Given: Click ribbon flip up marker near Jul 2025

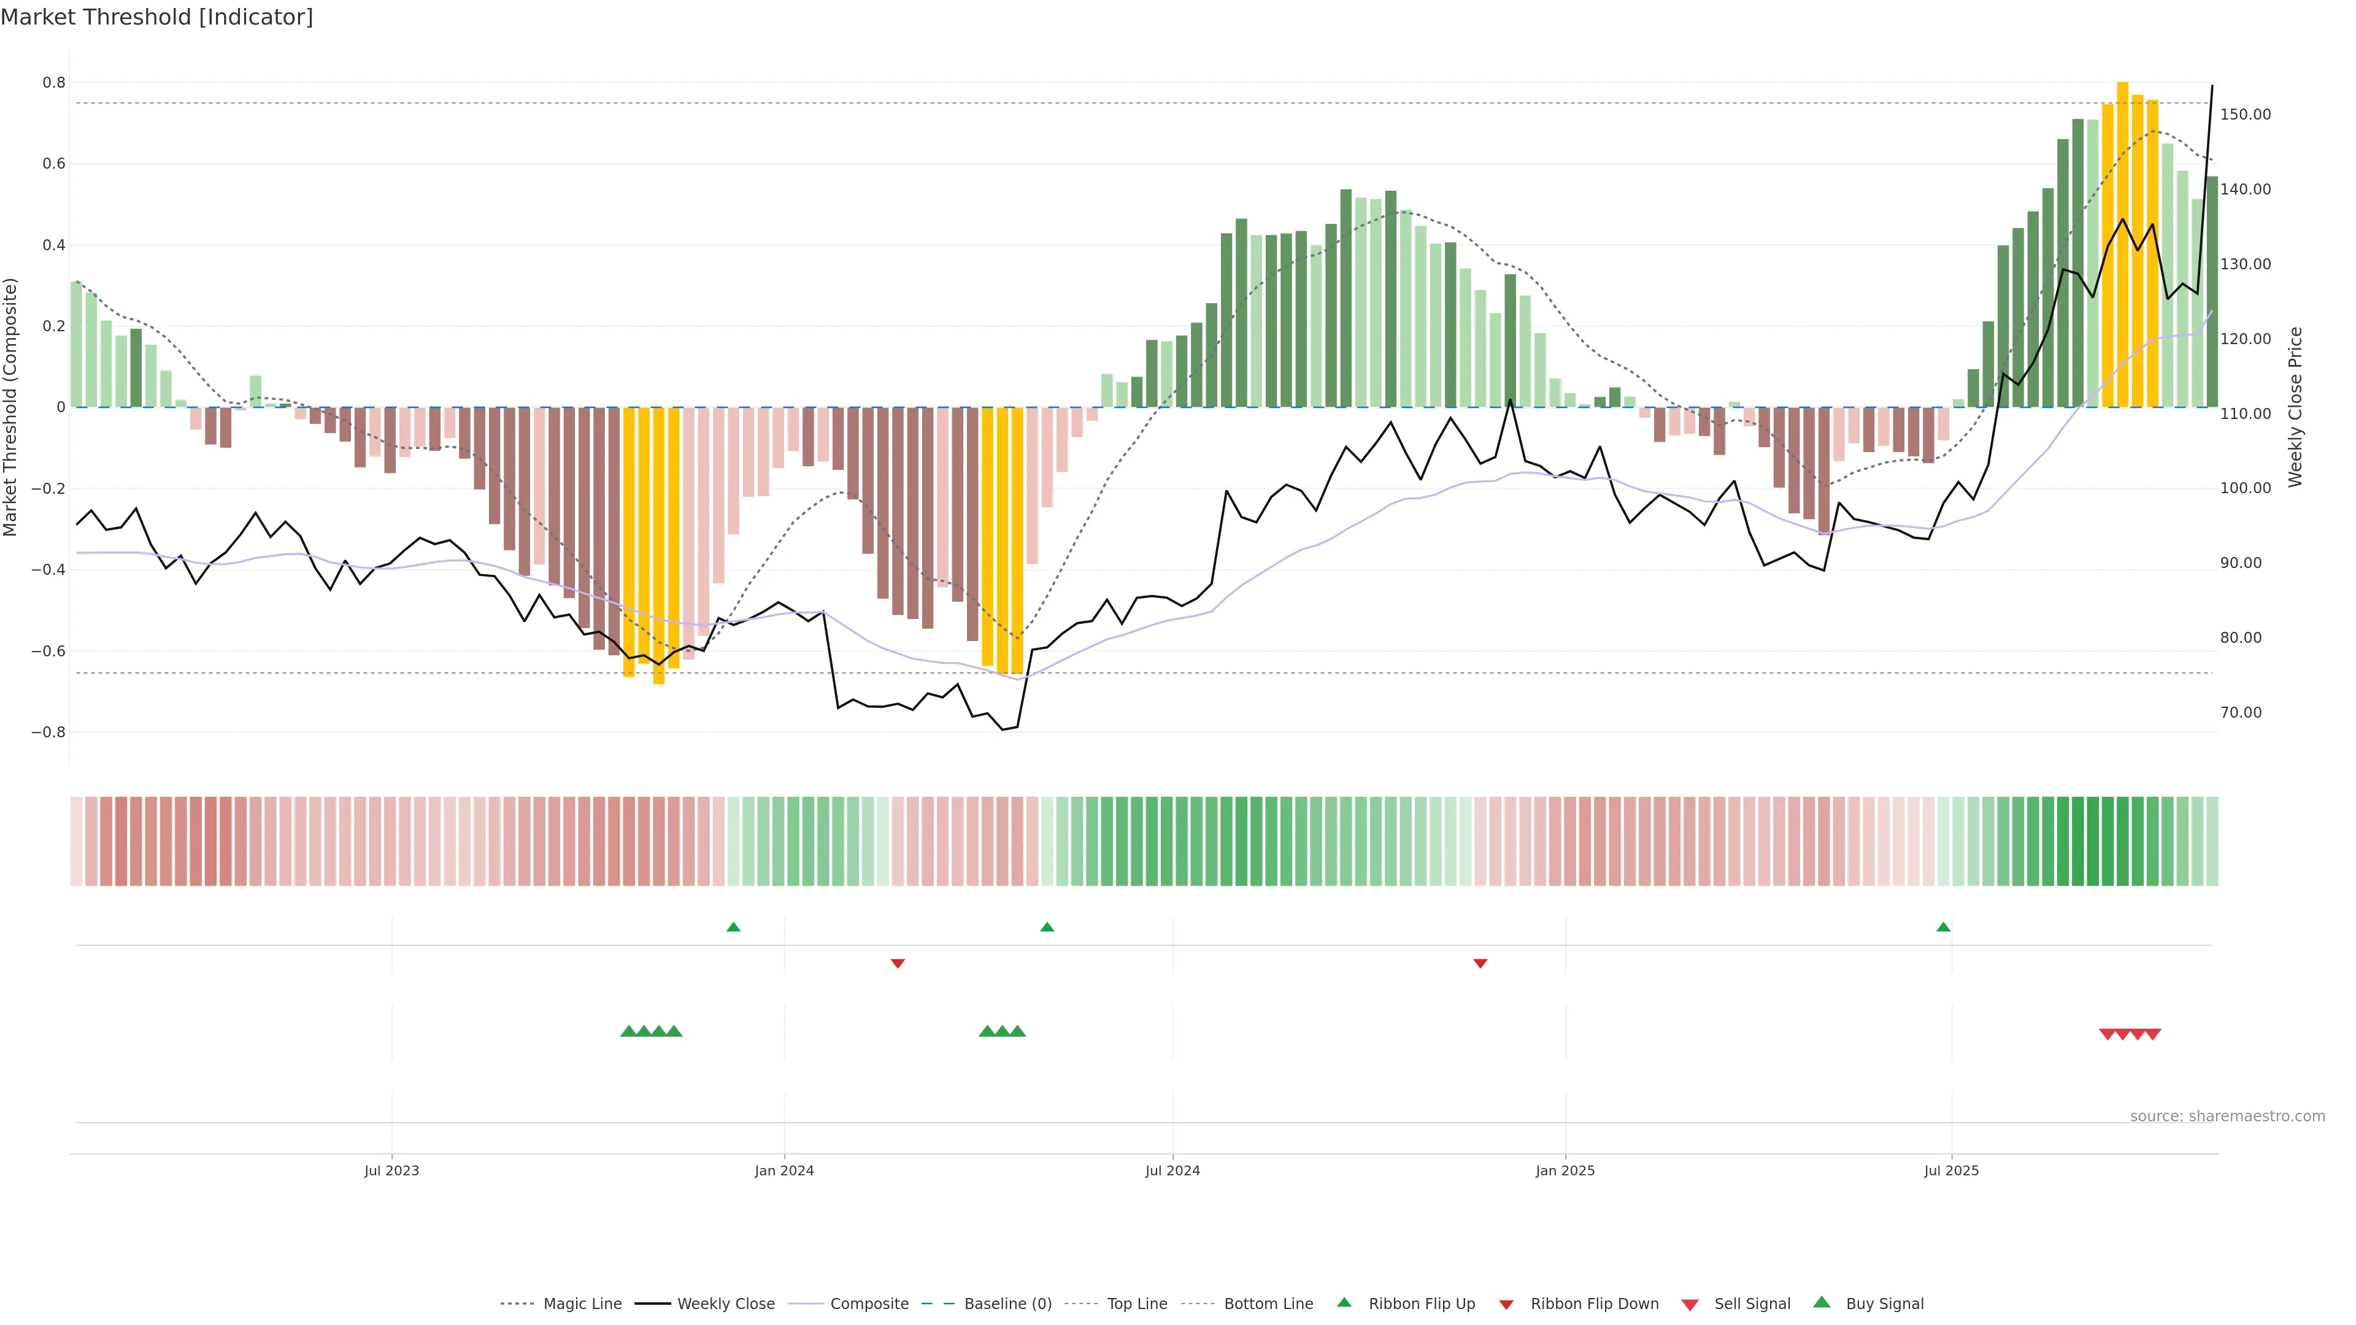Looking at the screenshot, I should (1944, 927).
